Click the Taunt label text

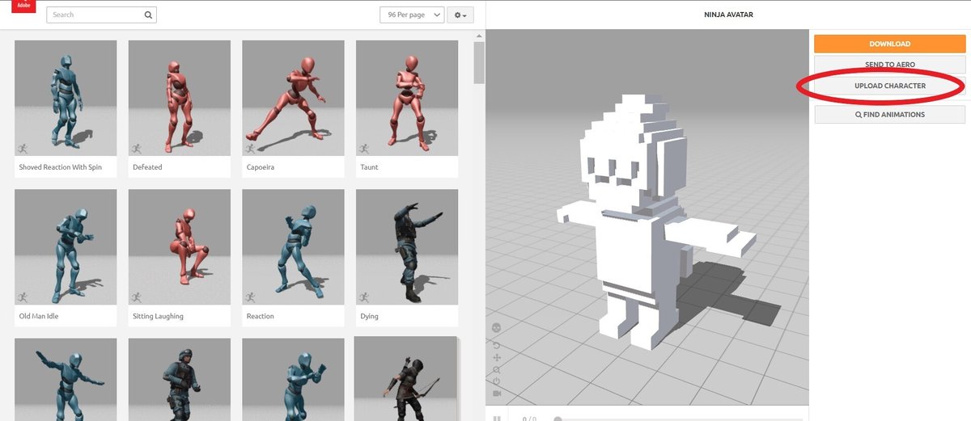coord(369,167)
